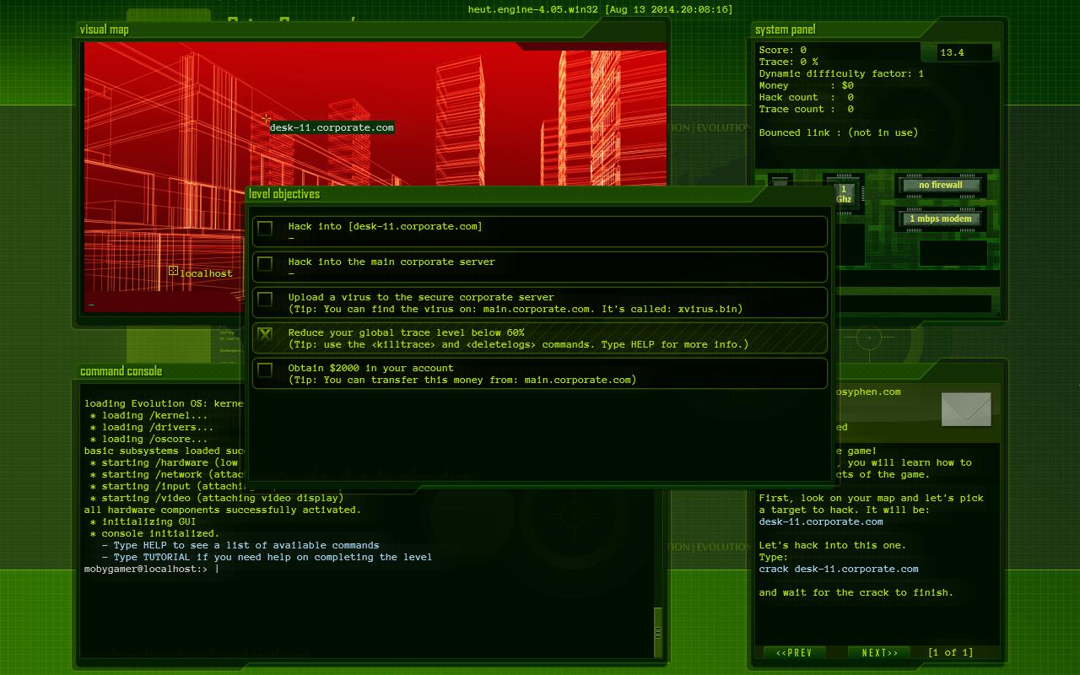This screenshot has width=1080, height=675.
Task: Click the desk-11.corporate.com crosshair marker on map
Action: coord(267,119)
